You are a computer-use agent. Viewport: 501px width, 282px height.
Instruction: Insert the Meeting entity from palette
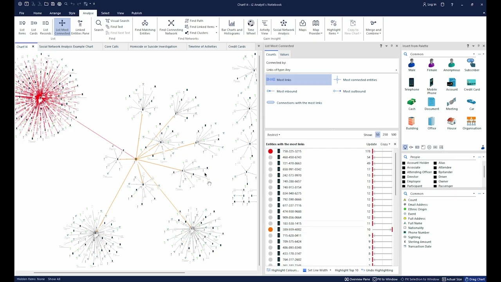pyautogui.click(x=452, y=104)
